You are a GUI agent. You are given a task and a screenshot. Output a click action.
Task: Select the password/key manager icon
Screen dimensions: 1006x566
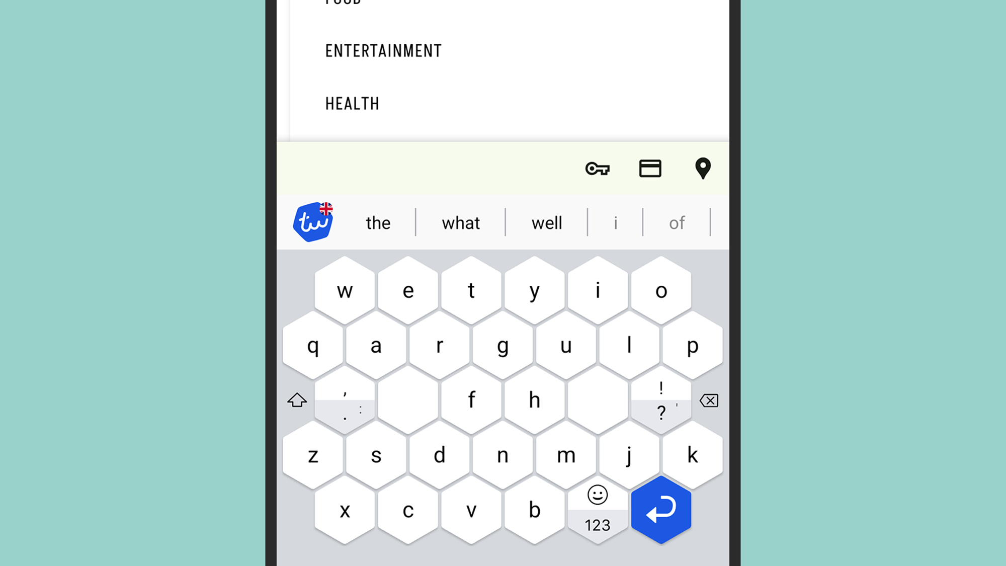click(597, 169)
